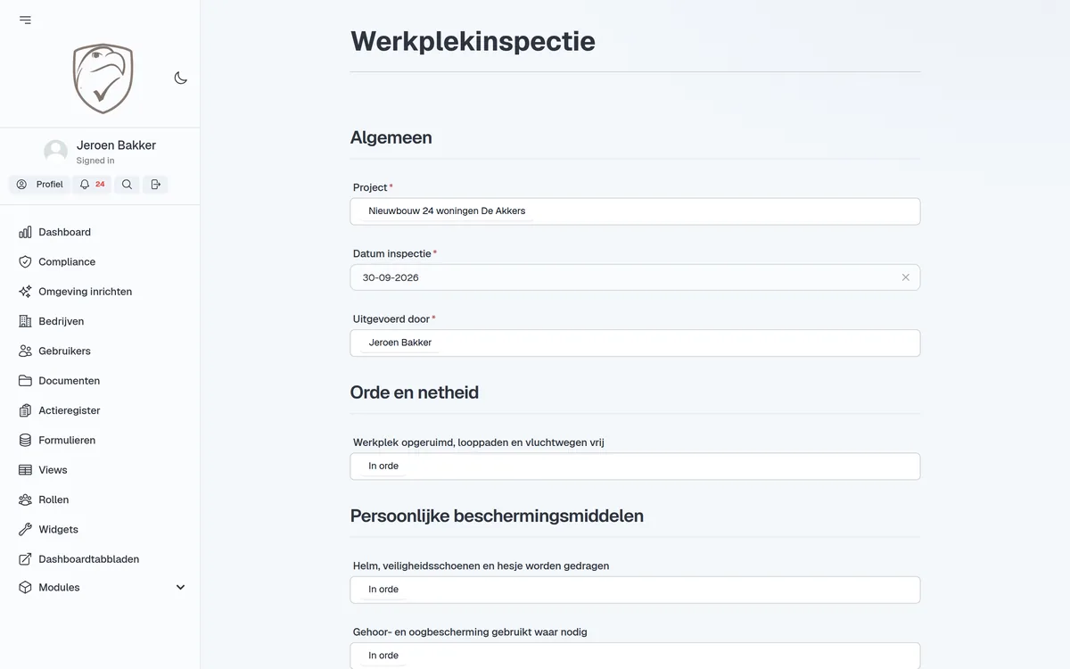The width and height of the screenshot is (1070, 669).
Task: Open Profiel button
Action: pos(40,185)
